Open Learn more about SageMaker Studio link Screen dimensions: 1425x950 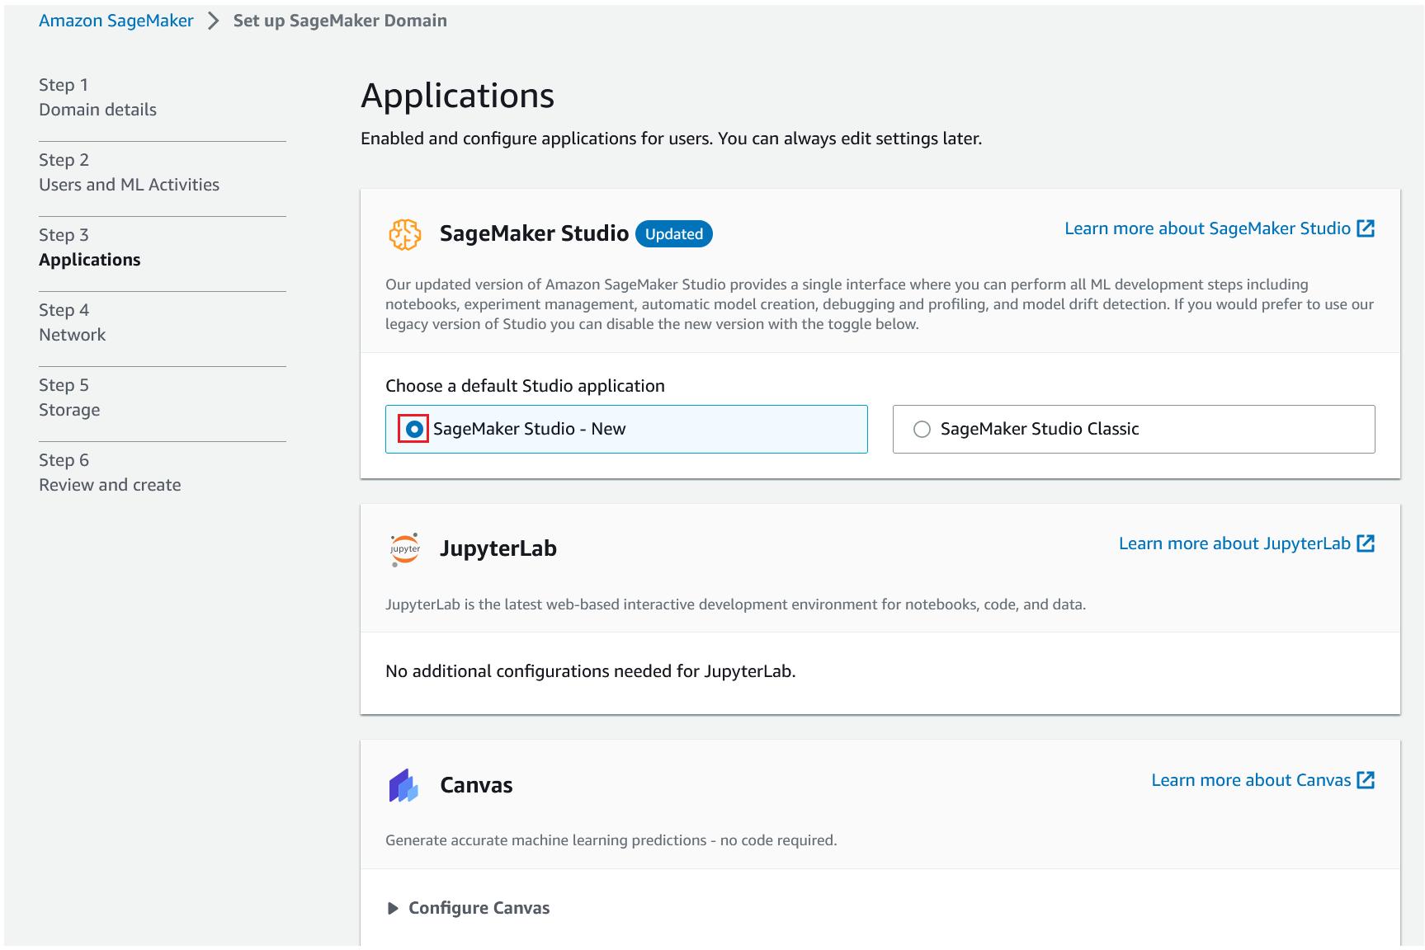pos(1207,228)
